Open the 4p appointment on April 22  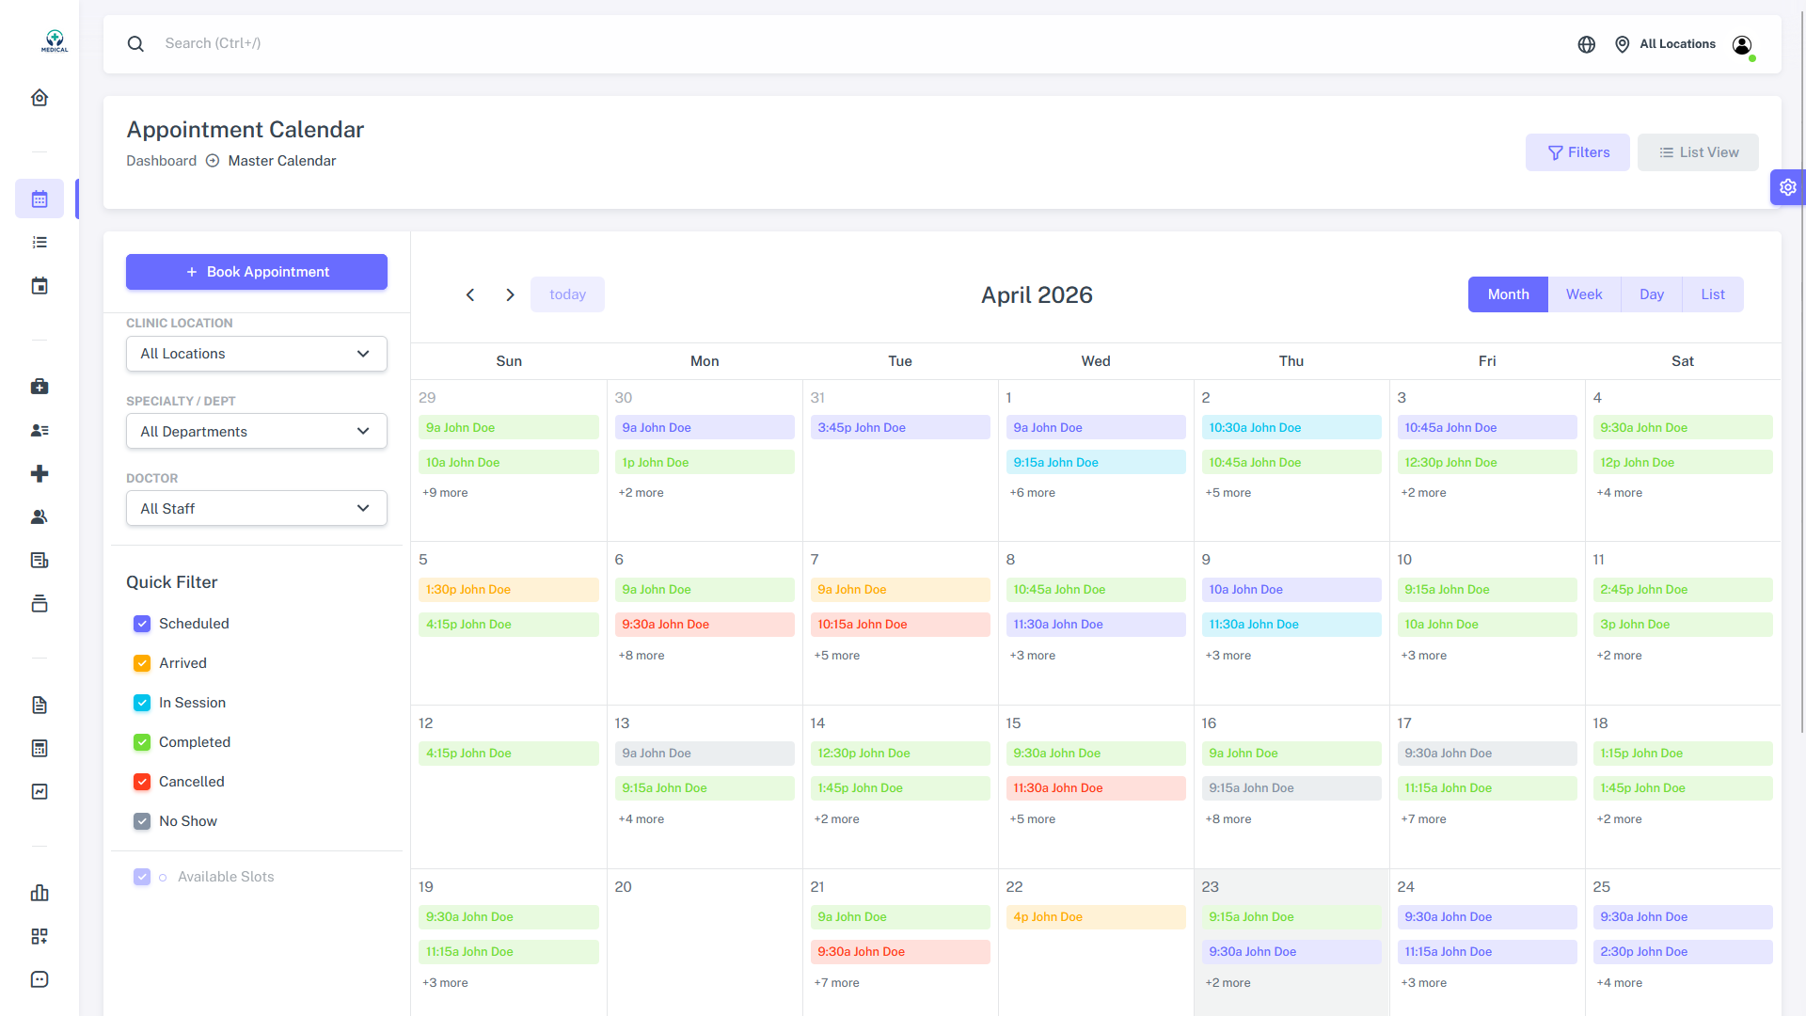[1096, 917]
